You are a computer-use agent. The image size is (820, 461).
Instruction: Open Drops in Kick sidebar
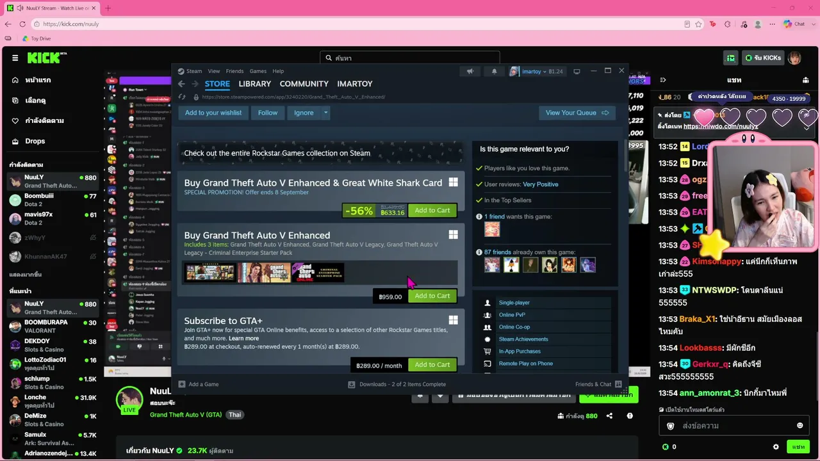[x=28, y=141]
